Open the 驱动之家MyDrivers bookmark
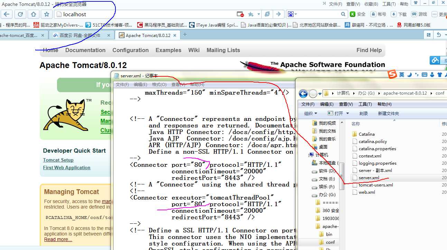Image resolution: width=447 pixels, height=250 pixels. click(x=58, y=25)
